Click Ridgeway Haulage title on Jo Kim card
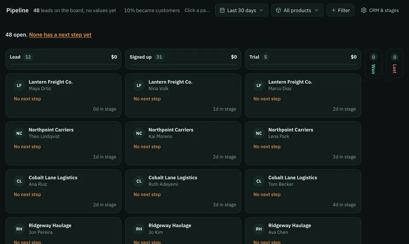The height and width of the screenshot is (244, 409). 170,226
